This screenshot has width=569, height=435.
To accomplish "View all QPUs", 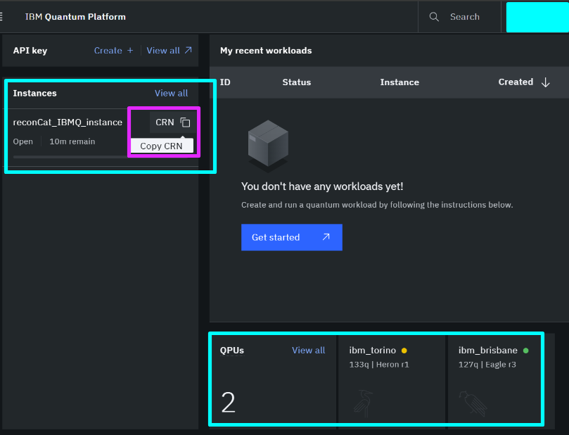I will click(309, 351).
